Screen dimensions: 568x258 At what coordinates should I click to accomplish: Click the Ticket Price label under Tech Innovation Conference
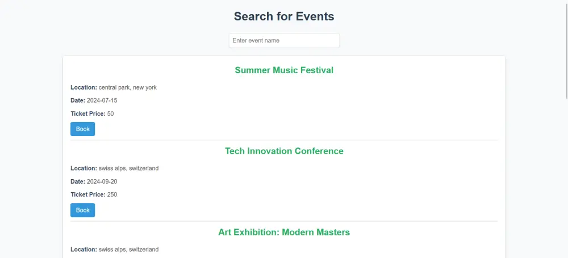point(87,194)
